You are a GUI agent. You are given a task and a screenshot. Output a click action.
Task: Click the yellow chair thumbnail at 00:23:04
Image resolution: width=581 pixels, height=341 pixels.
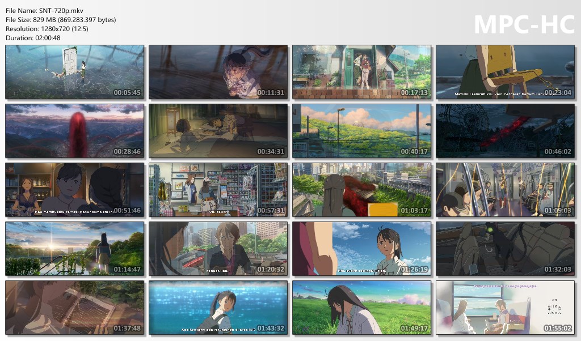click(x=505, y=72)
